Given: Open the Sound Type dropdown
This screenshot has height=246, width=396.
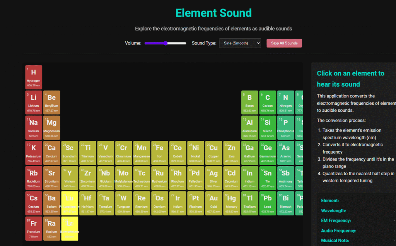Looking at the screenshot, I should 240,43.
